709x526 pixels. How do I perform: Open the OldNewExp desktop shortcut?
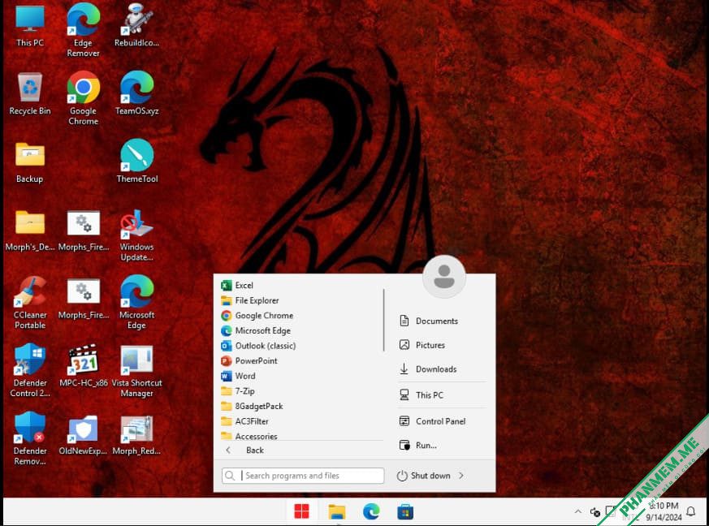click(x=83, y=435)
